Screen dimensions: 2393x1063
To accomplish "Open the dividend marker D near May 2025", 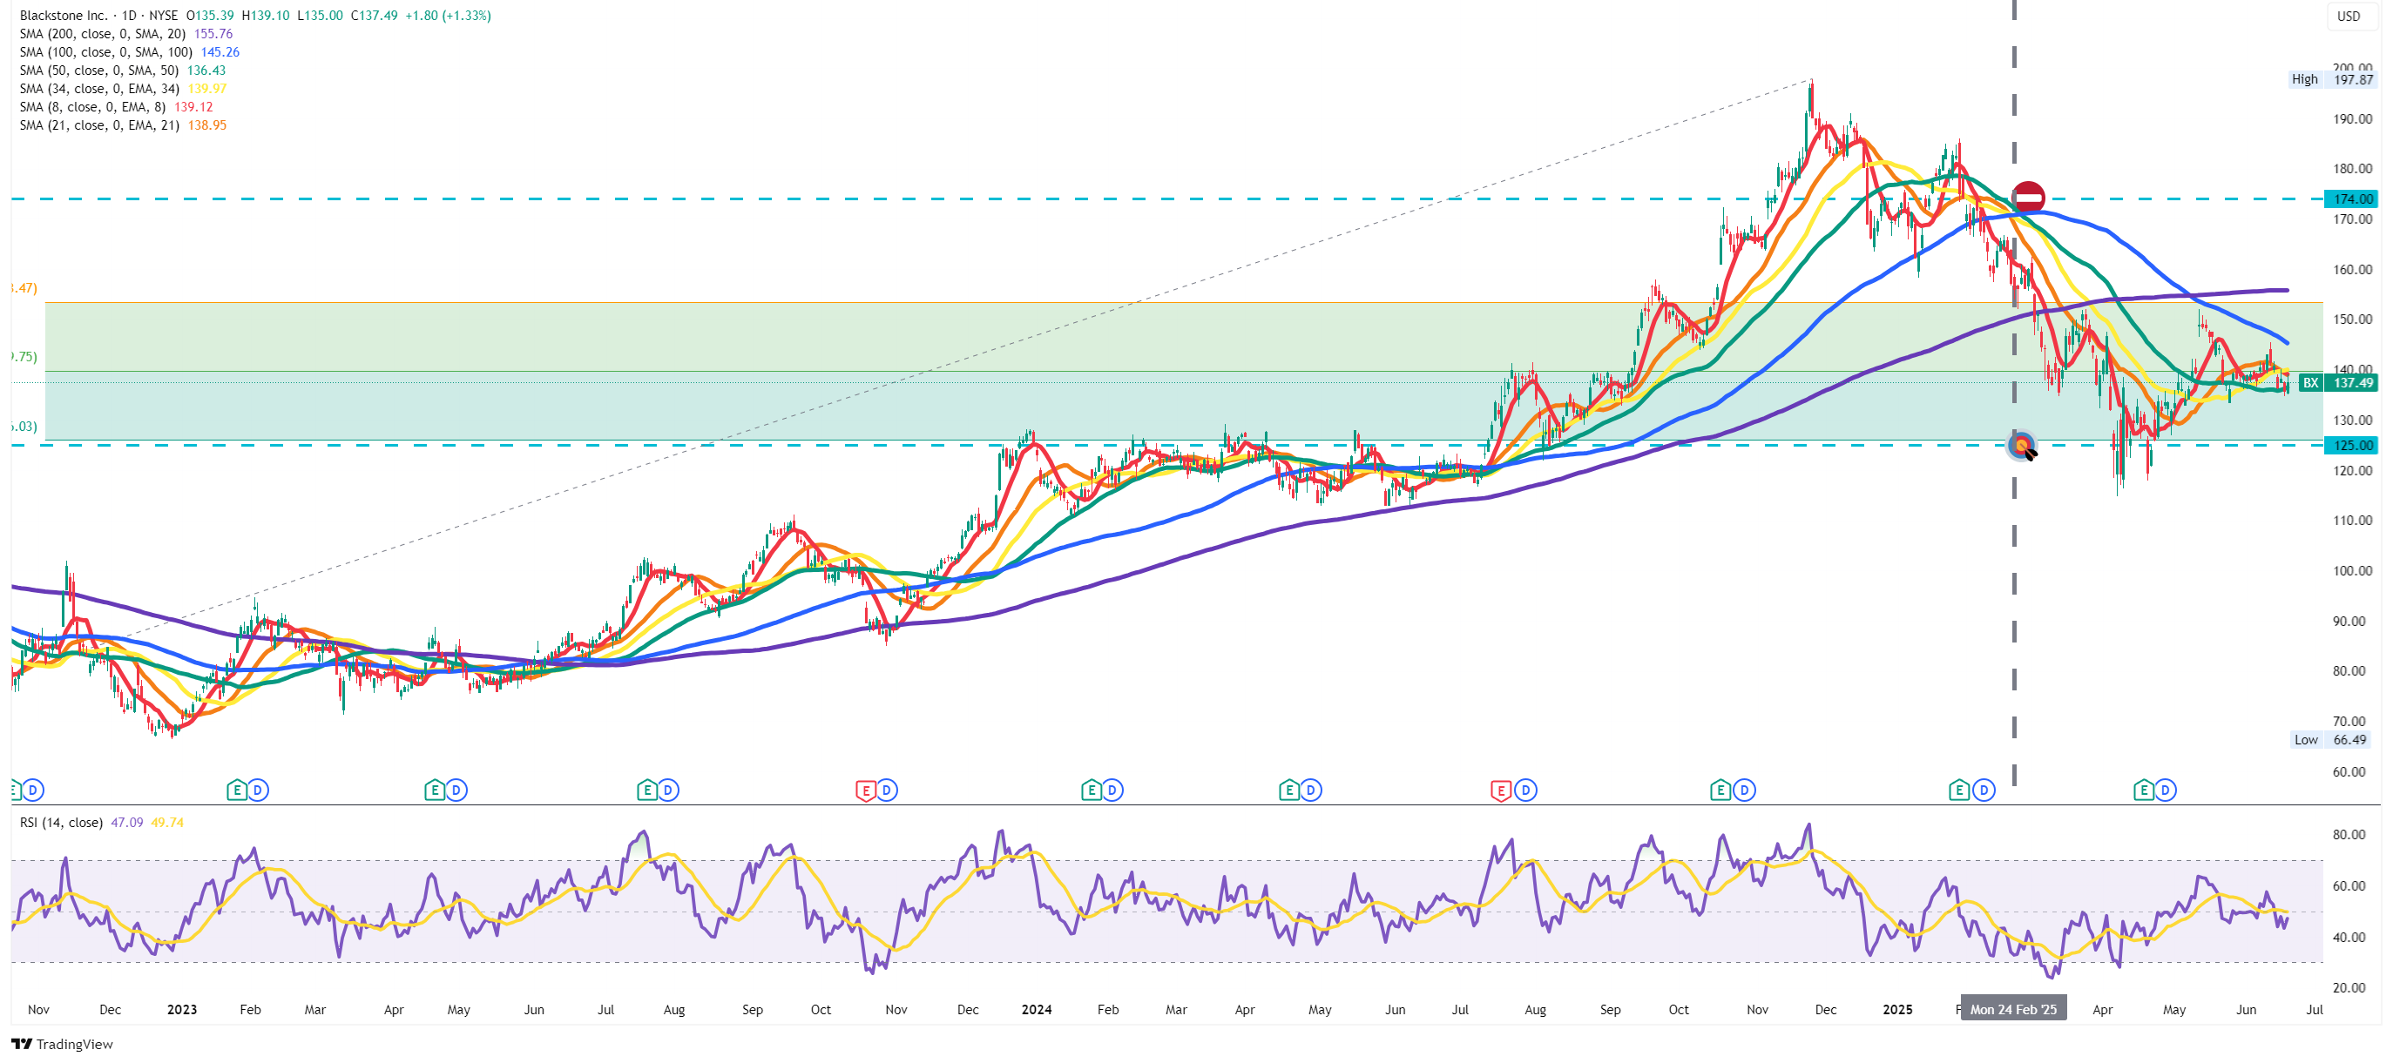I will click(2166, 790).
